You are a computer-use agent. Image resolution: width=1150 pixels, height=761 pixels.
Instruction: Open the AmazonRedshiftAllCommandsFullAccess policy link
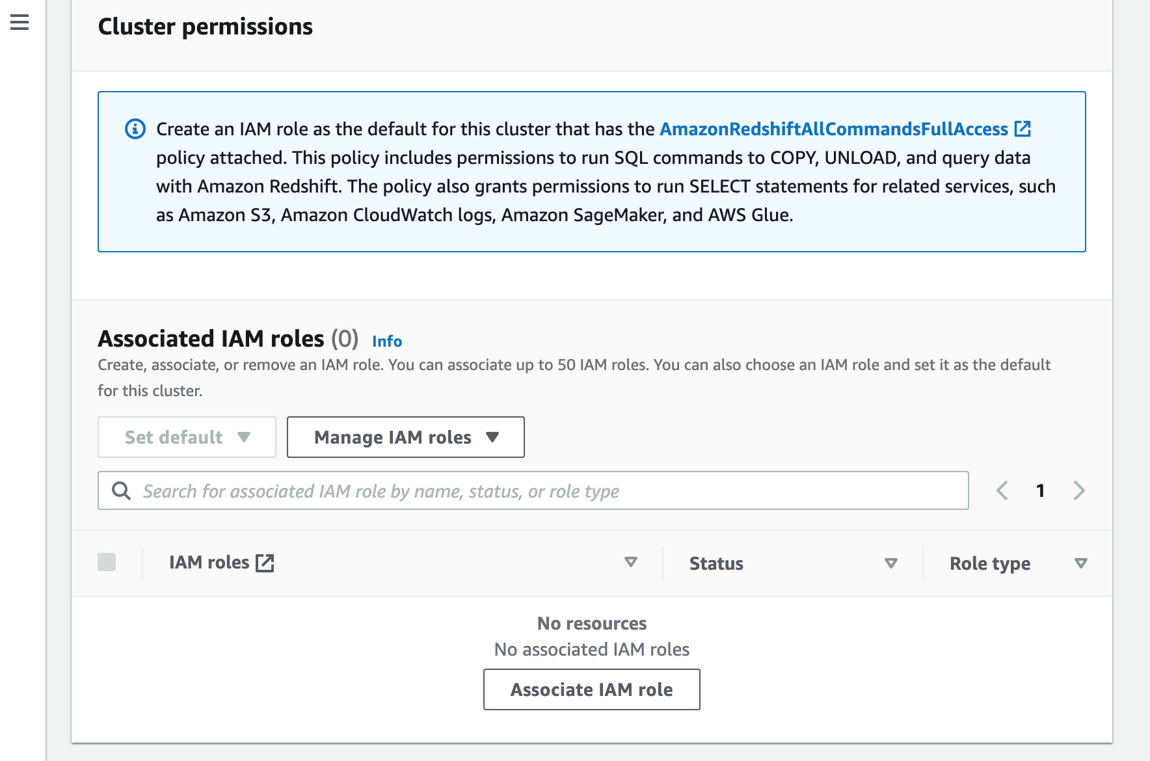[834, 129]
